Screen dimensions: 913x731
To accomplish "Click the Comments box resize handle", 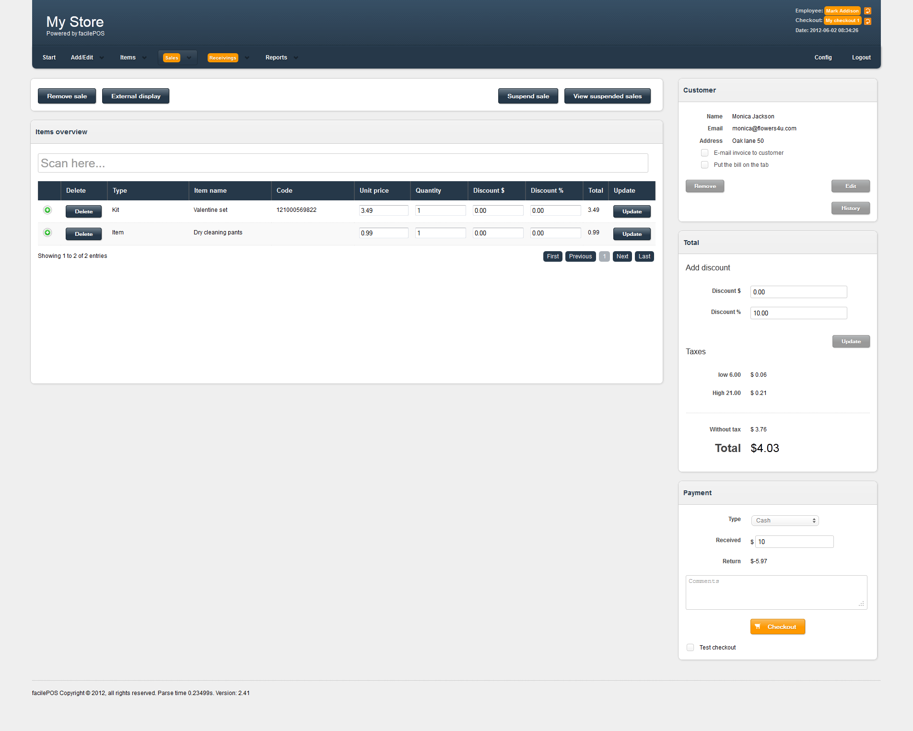I will 861,604.
